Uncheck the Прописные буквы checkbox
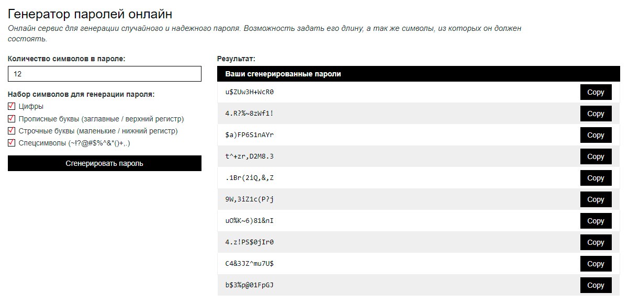 (12, 118)
